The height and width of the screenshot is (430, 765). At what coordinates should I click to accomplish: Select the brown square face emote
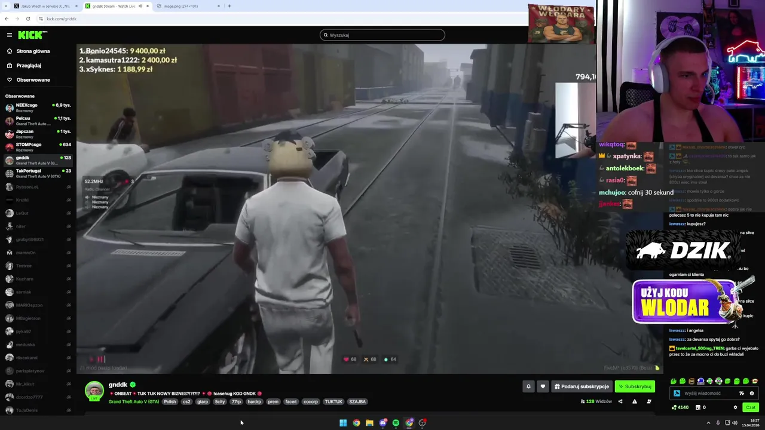pyautogui.click(x=691, y=381)
